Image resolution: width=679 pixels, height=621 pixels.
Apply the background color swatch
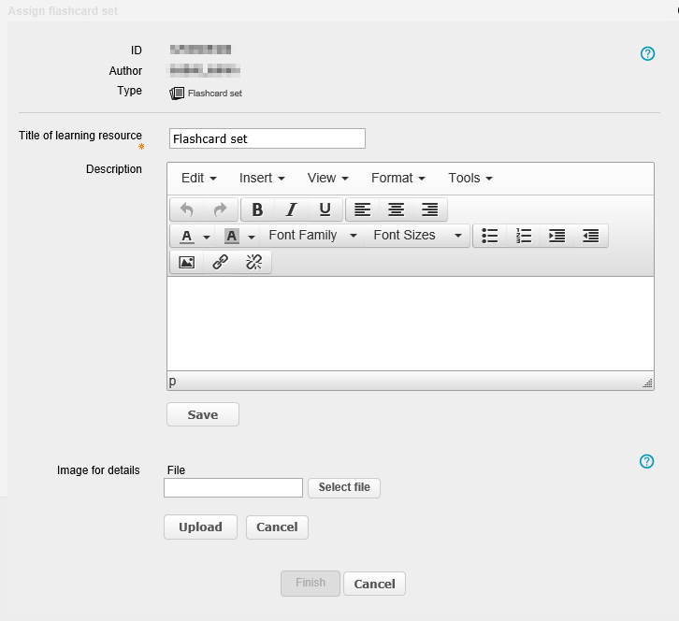(x=232, y=236)
